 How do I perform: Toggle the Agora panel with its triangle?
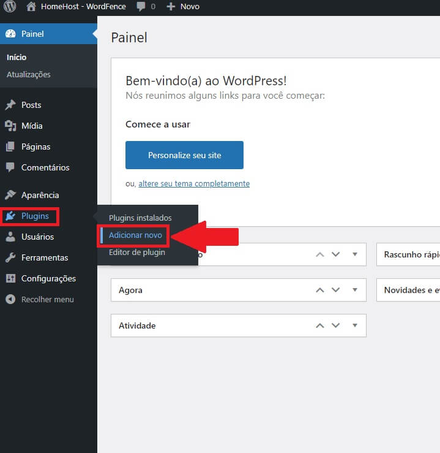tap(355, 290)
